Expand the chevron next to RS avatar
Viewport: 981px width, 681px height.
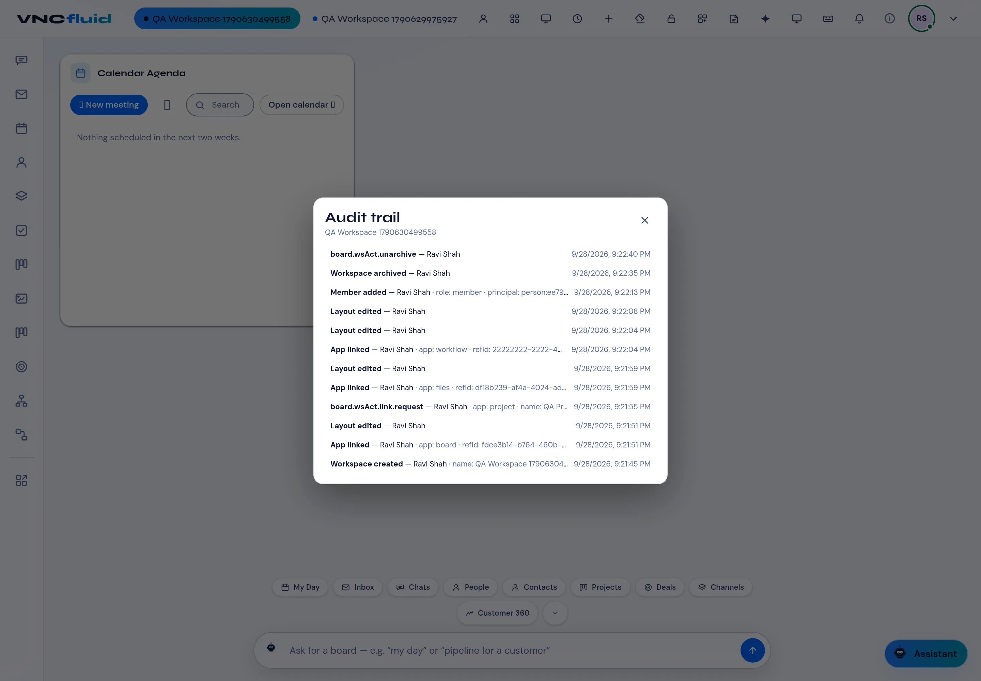click(x=953, y=19)
